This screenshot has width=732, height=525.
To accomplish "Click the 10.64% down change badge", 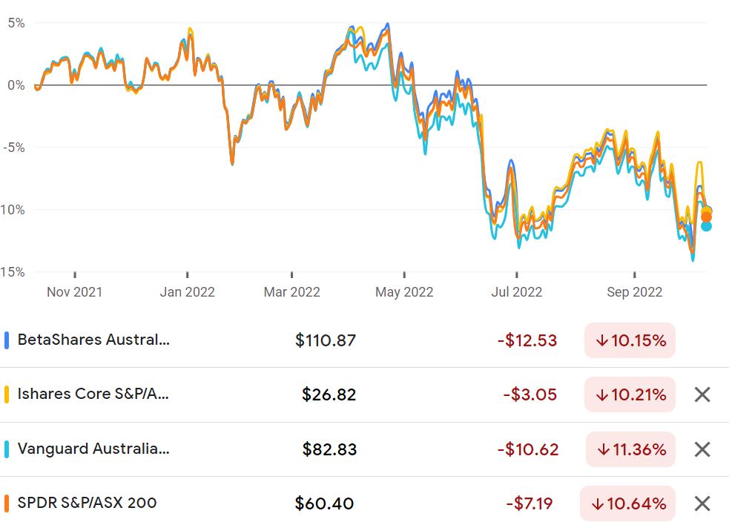I will coord(627,504).
